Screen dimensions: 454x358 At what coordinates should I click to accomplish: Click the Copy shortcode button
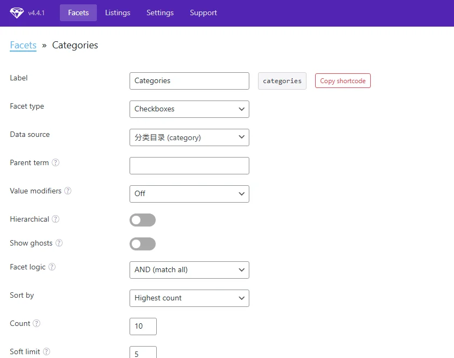pyautogui.click(x=343, y=81)
